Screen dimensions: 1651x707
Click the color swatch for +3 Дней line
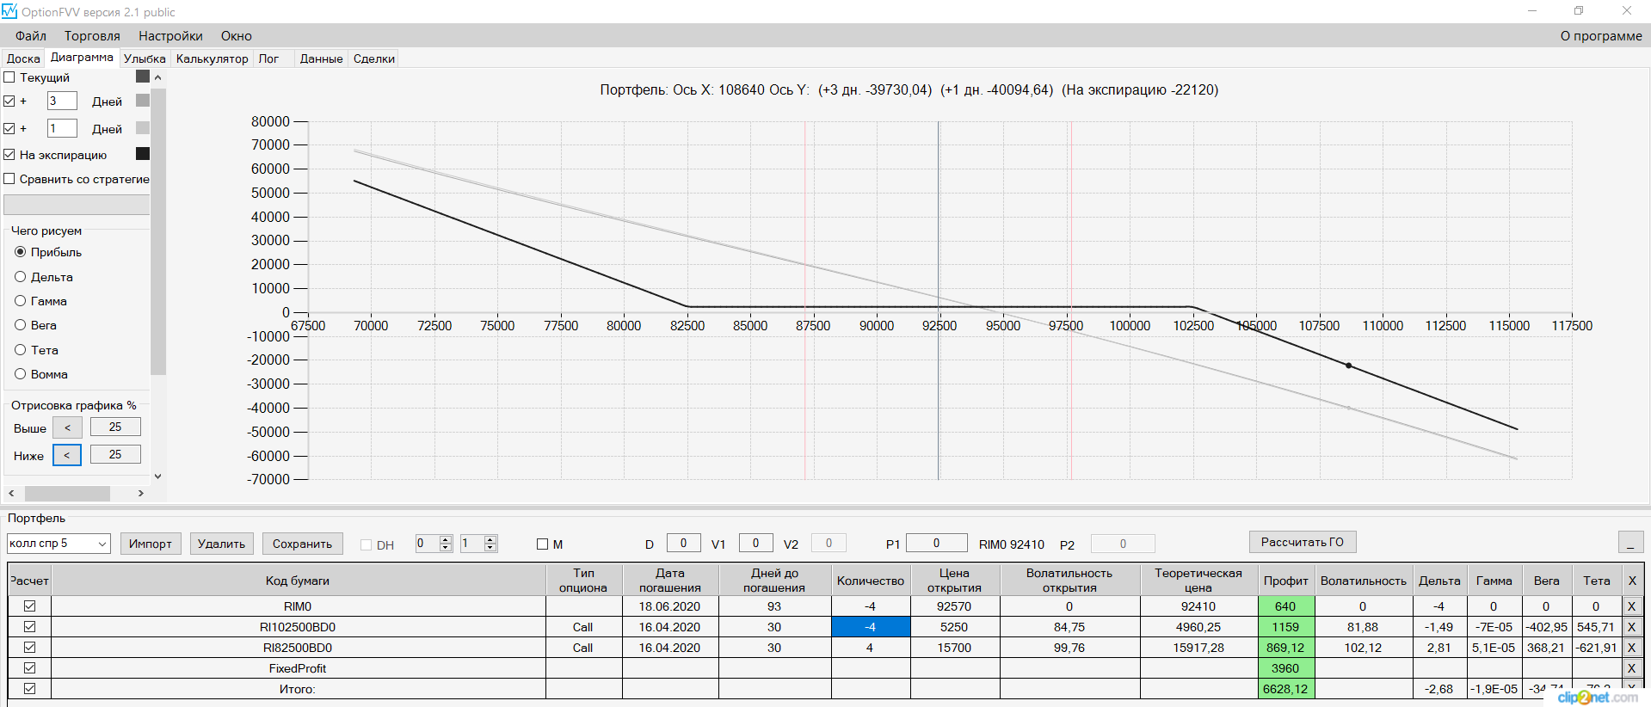143,101
